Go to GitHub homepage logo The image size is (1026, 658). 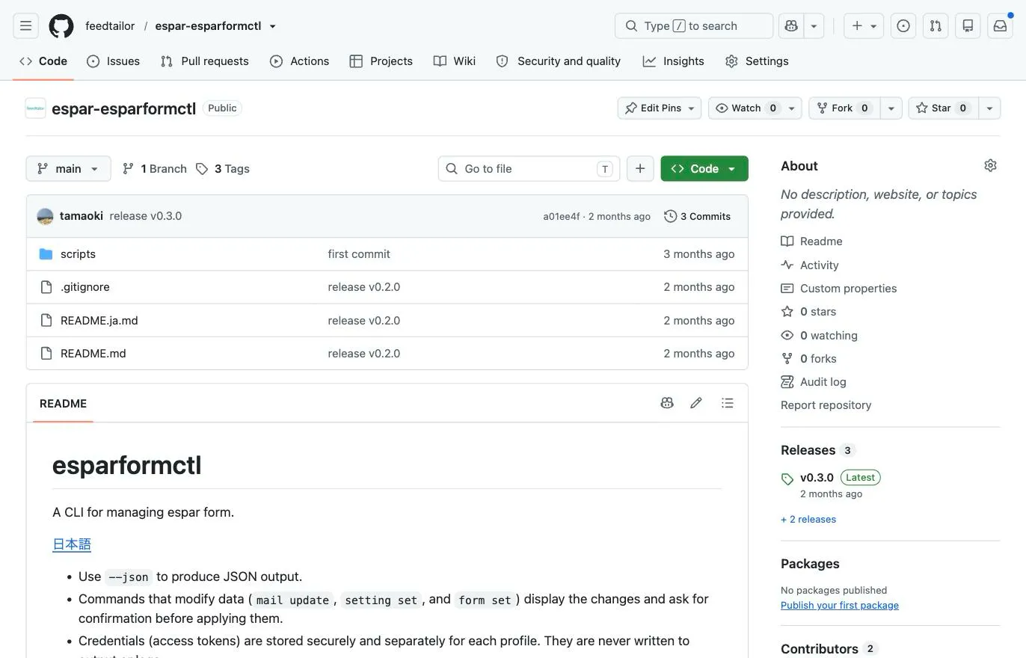[61, 26]
